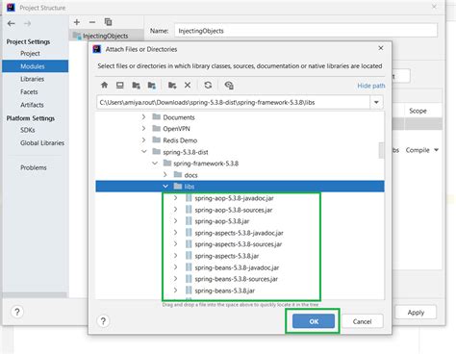The height and width of the screenshot is (354, 456).
Task: Open SDKs under Platform Settings
Action: click(28, 130)
